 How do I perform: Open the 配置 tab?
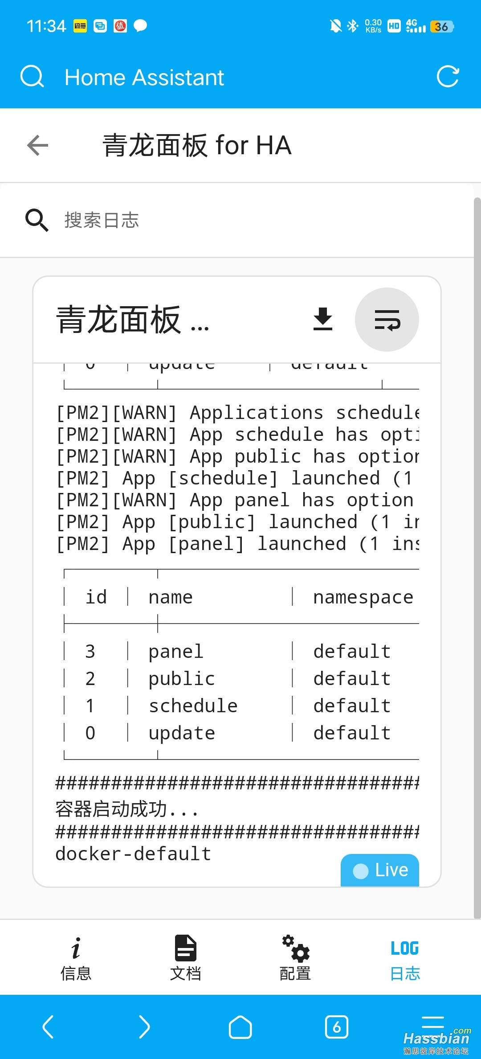tap(295, 959)
